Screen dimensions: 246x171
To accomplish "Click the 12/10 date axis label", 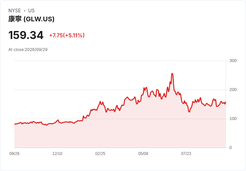I will point(57,154).
